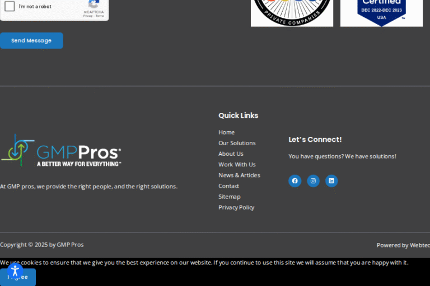430x286 pixels.
Task: Click the Private Companies award badge
Action: tap(292, 12)
